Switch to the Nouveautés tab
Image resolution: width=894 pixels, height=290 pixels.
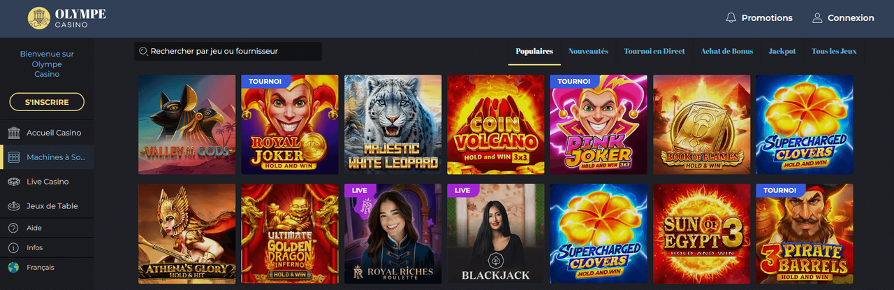click(x=588, y=51)
